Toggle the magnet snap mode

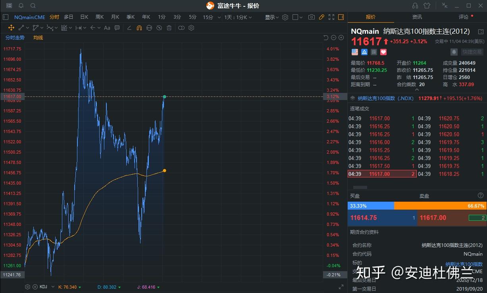[x=138, y=28]
